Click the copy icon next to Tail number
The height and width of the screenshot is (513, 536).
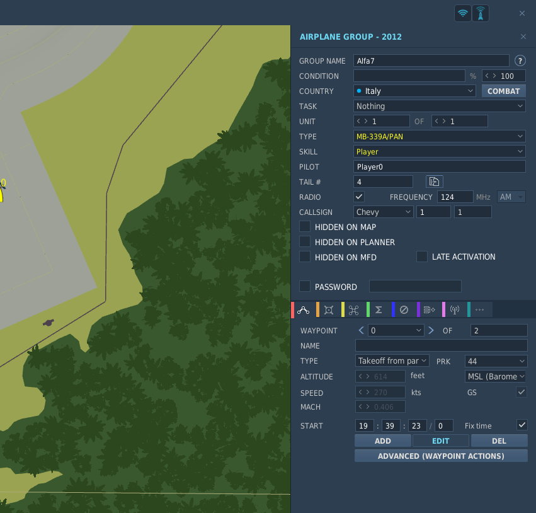coord(434,182)
